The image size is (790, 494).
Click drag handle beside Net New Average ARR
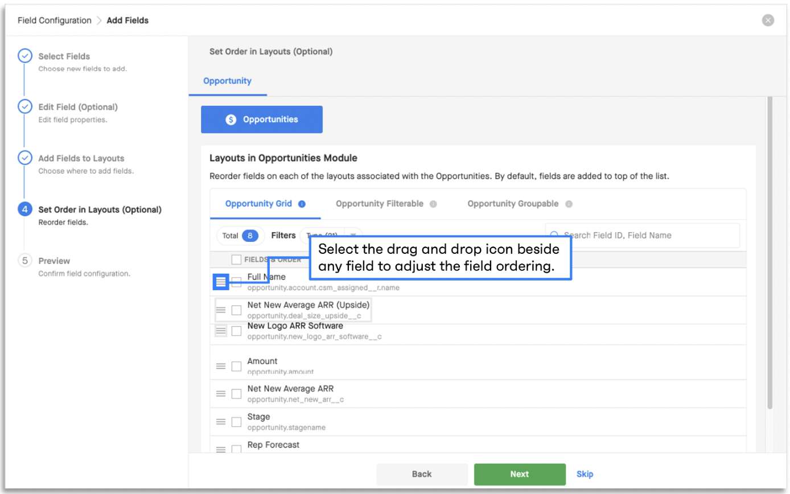(x=221, y=393)
